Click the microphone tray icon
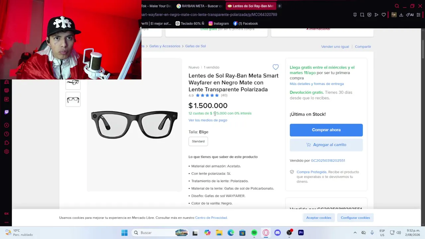Screen dimensions: 425x239 point(372,233)
